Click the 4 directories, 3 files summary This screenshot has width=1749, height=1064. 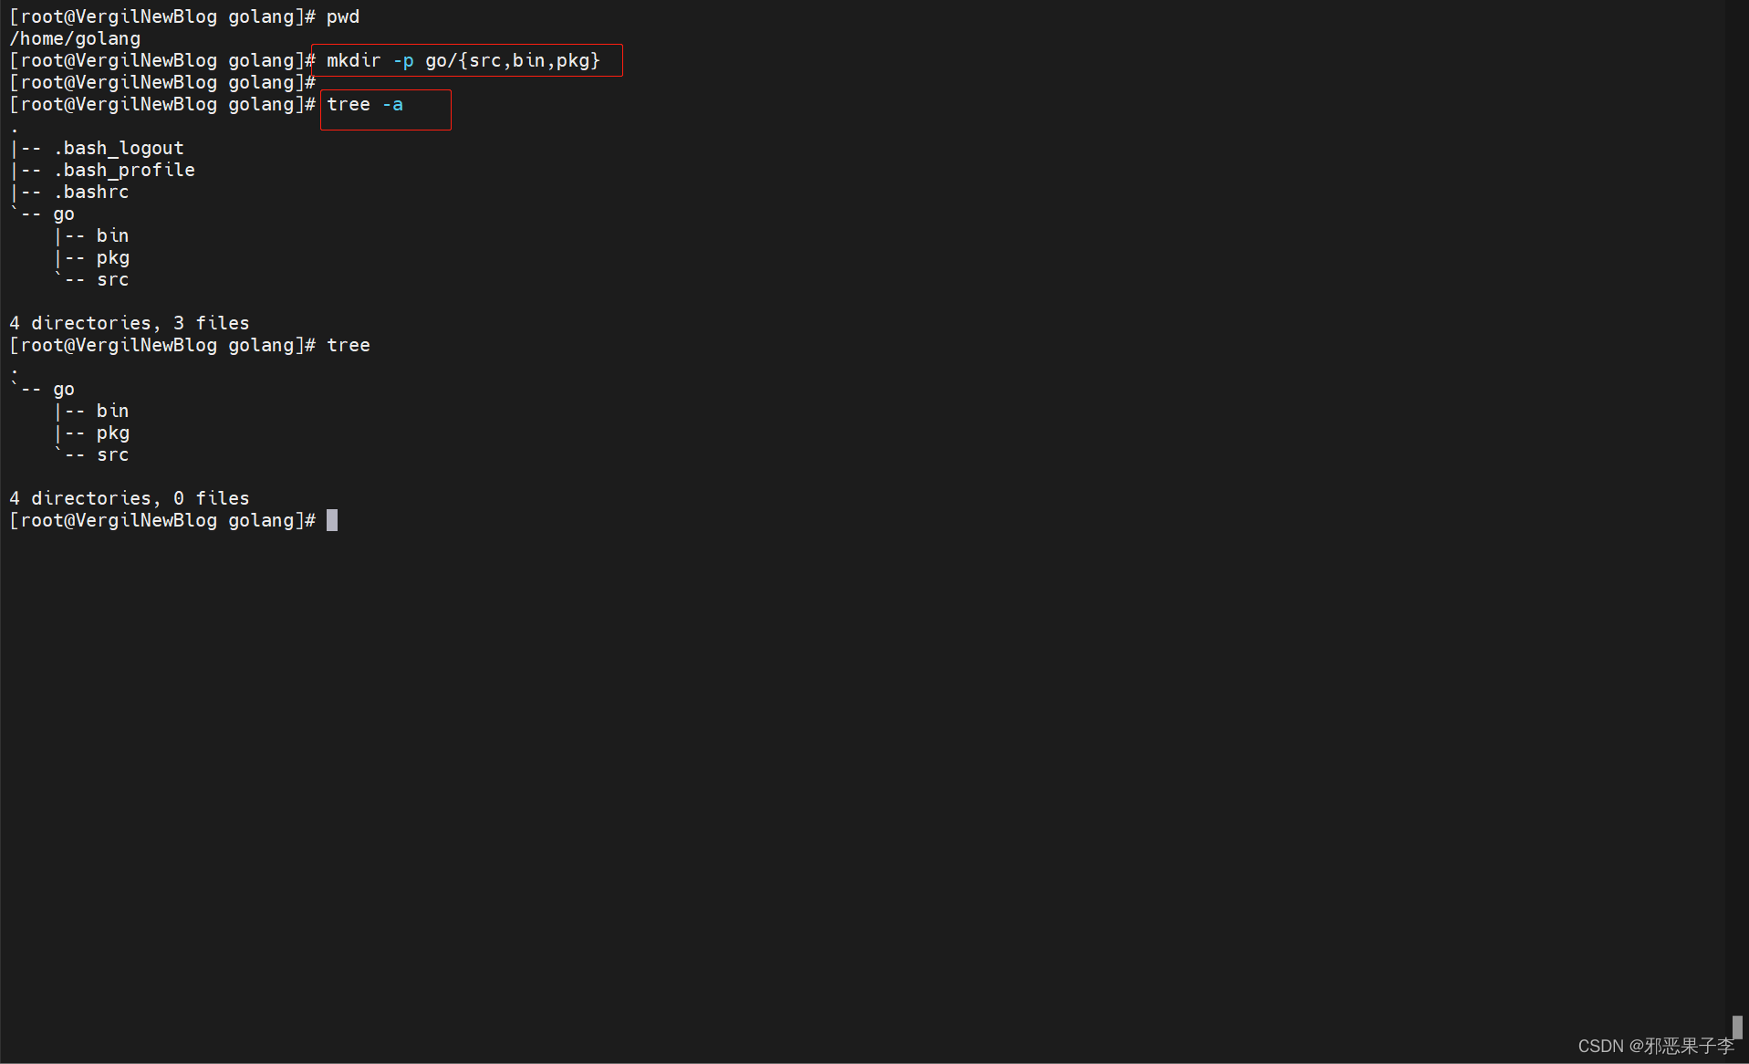coord(129,322)
